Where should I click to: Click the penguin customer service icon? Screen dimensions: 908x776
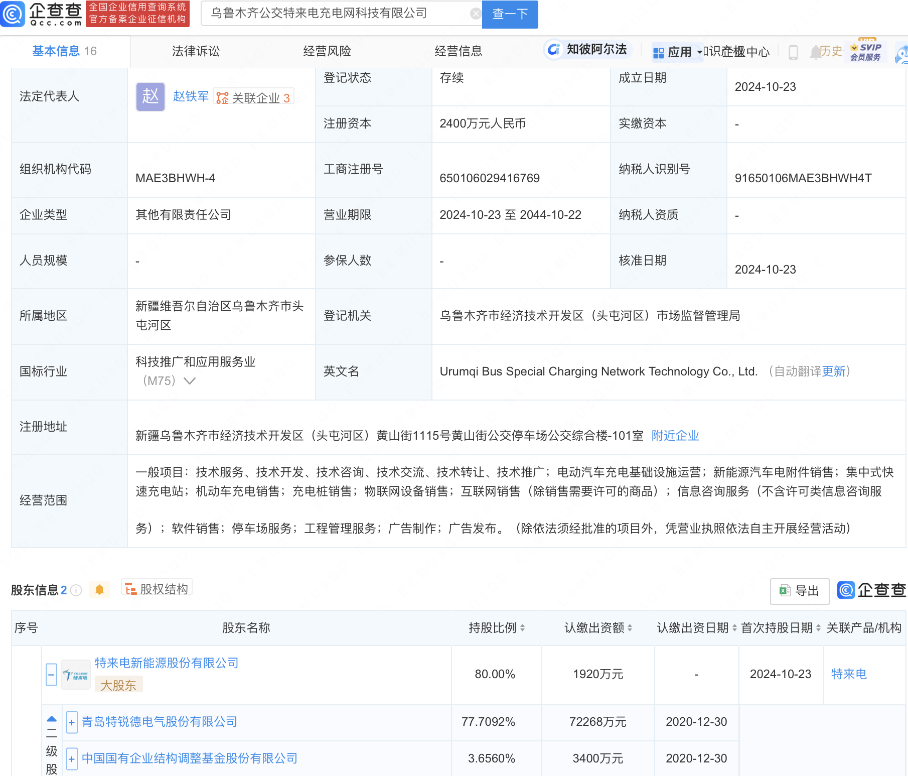coord(902,52)
